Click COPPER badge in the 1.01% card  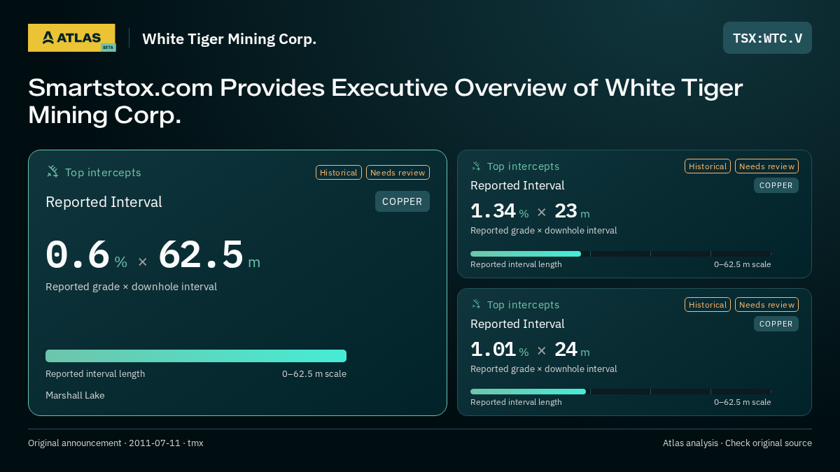(x=776, y=324)
